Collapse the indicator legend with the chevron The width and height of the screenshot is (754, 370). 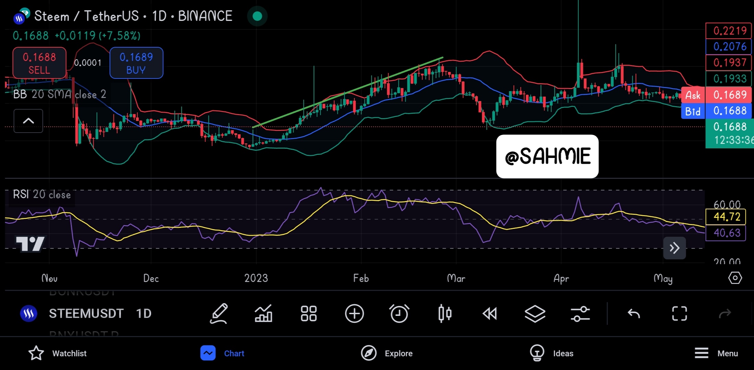tap(28, 121)
